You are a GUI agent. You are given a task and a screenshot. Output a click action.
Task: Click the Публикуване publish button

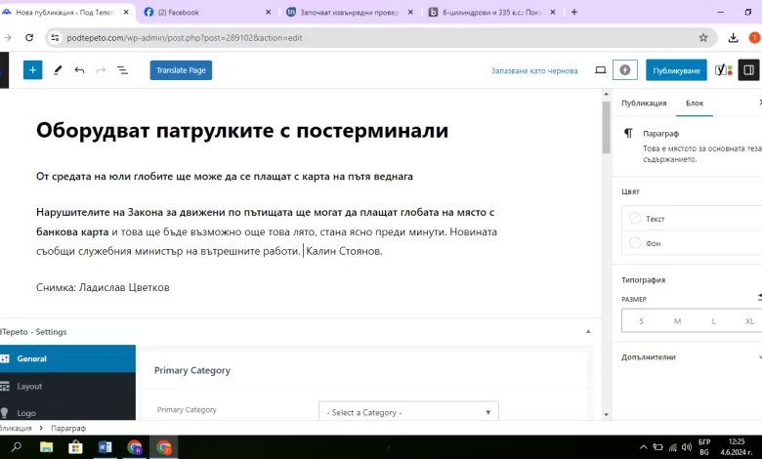(x=676, y=70)
